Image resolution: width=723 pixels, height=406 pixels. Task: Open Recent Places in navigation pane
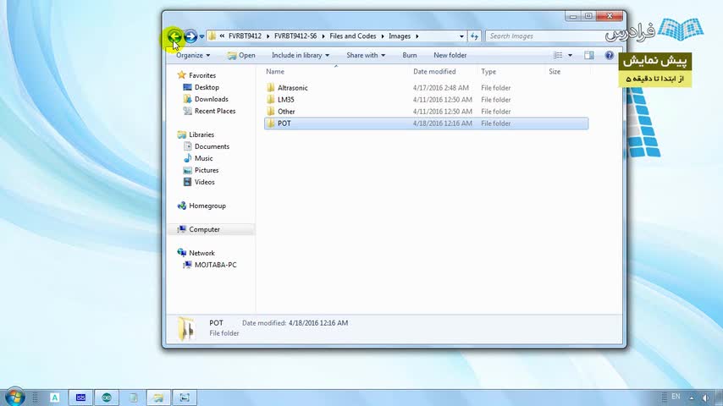[x=215, y=111]
